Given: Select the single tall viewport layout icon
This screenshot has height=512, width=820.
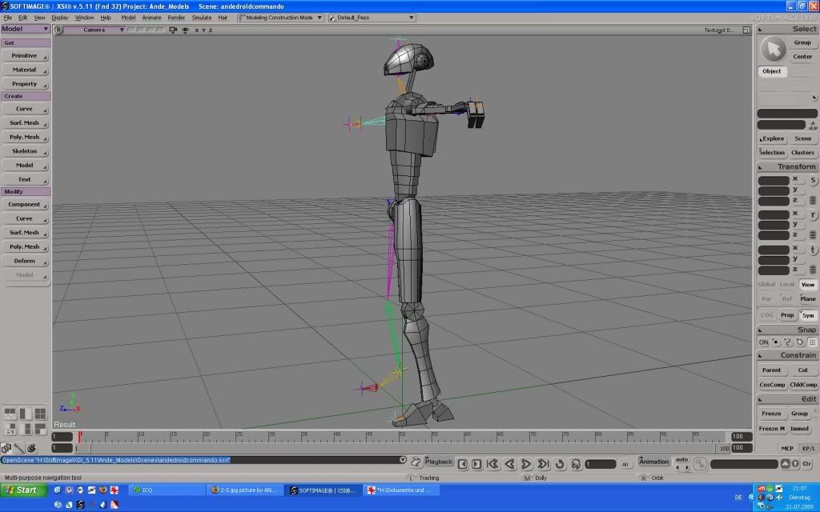Looking at the screenshot, I should [x=25, y=414].
